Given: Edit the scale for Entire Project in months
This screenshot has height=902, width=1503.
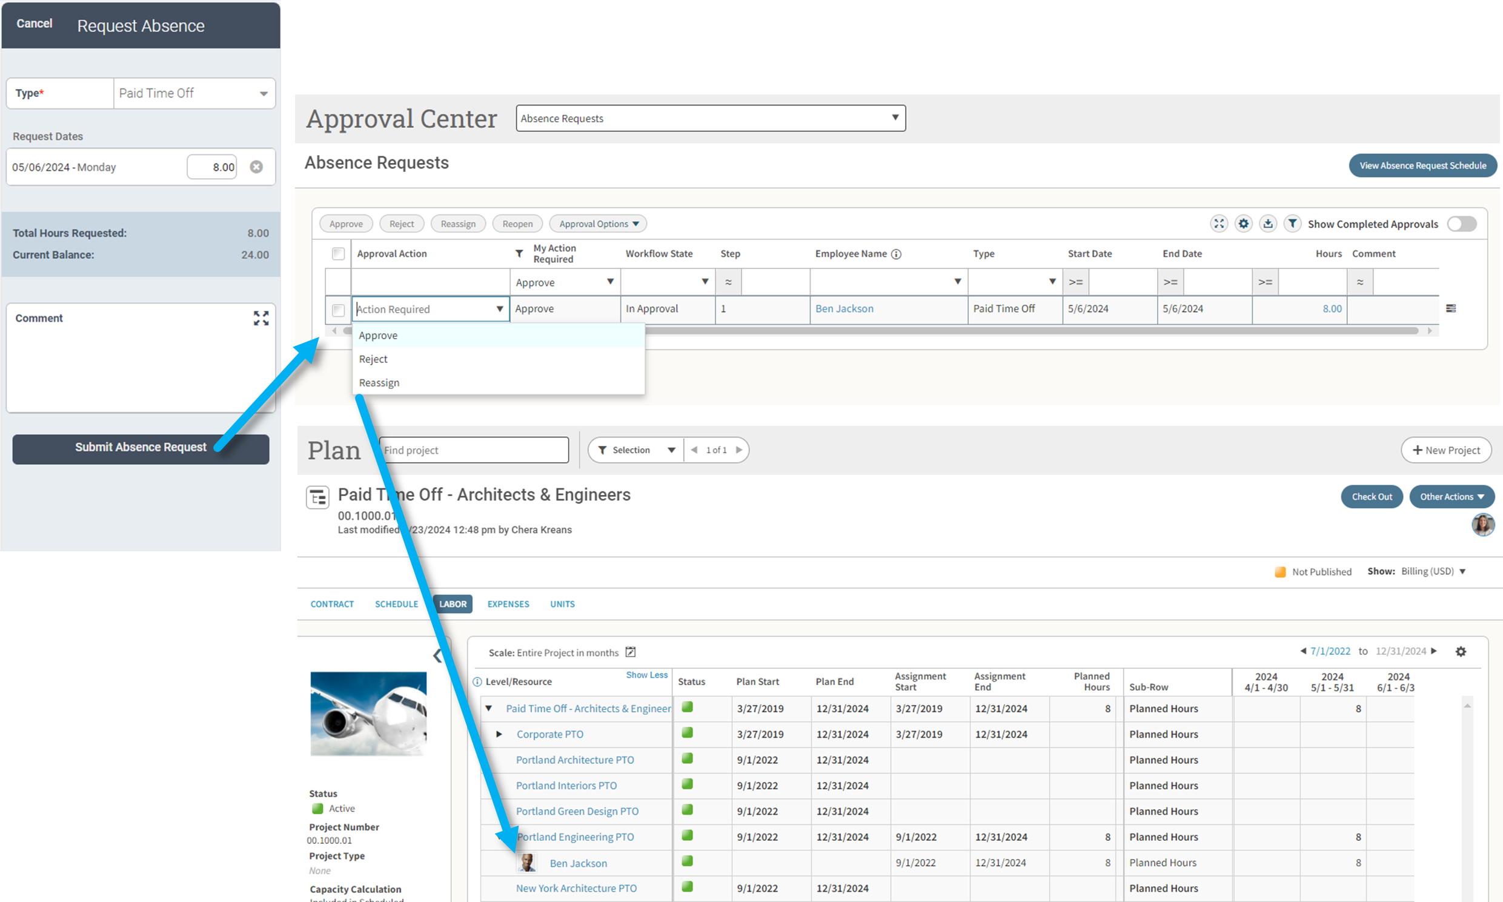Looking at the screenshot, I should (x=630, y=652).
